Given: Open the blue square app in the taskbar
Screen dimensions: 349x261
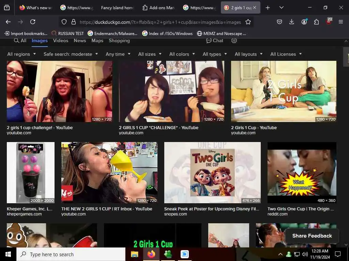Looking at the screenshot, I should (184, 254).
